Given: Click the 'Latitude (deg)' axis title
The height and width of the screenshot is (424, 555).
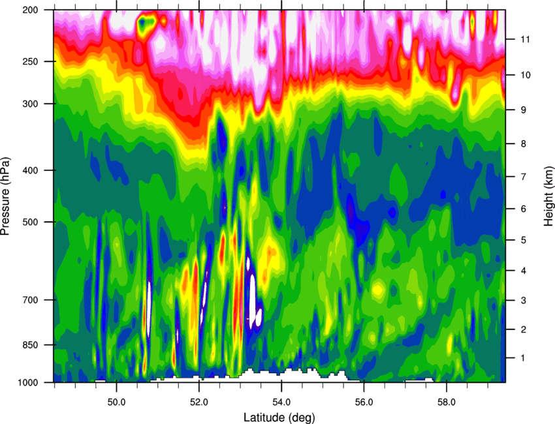Looking at the screenshot, I should (x=279, y=417).
